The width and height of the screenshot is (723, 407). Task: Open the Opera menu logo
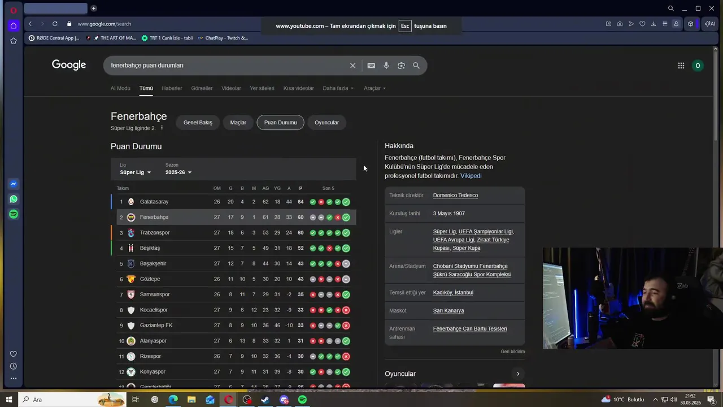tap(13, 10)
